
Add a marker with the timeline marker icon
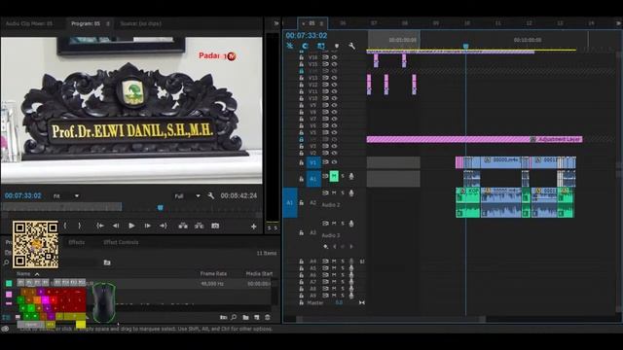[337, 46]
